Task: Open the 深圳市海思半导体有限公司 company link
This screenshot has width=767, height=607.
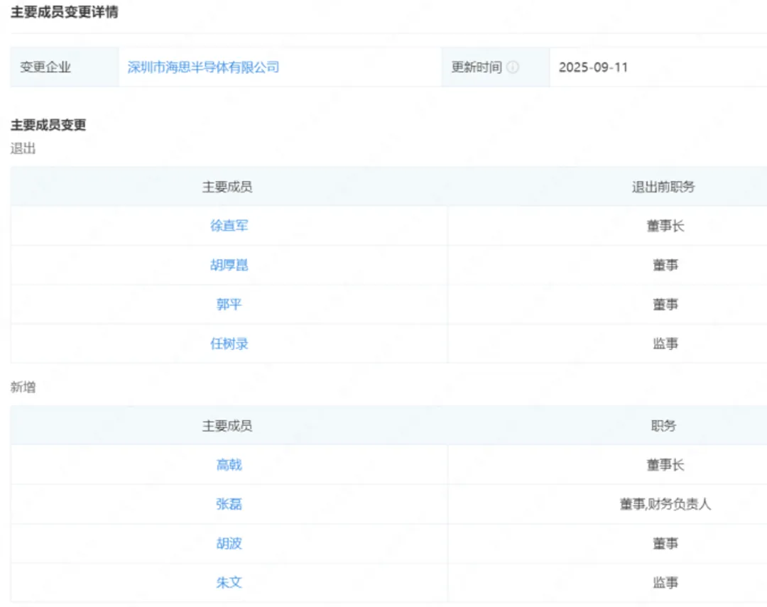Action: (x=203, y=67)
